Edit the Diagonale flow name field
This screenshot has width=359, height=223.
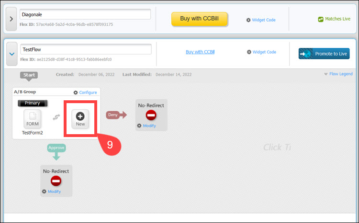coord(85,14)
